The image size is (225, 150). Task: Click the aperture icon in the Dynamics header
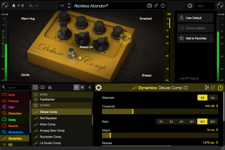pyautogui.click(x=99, y=88)
